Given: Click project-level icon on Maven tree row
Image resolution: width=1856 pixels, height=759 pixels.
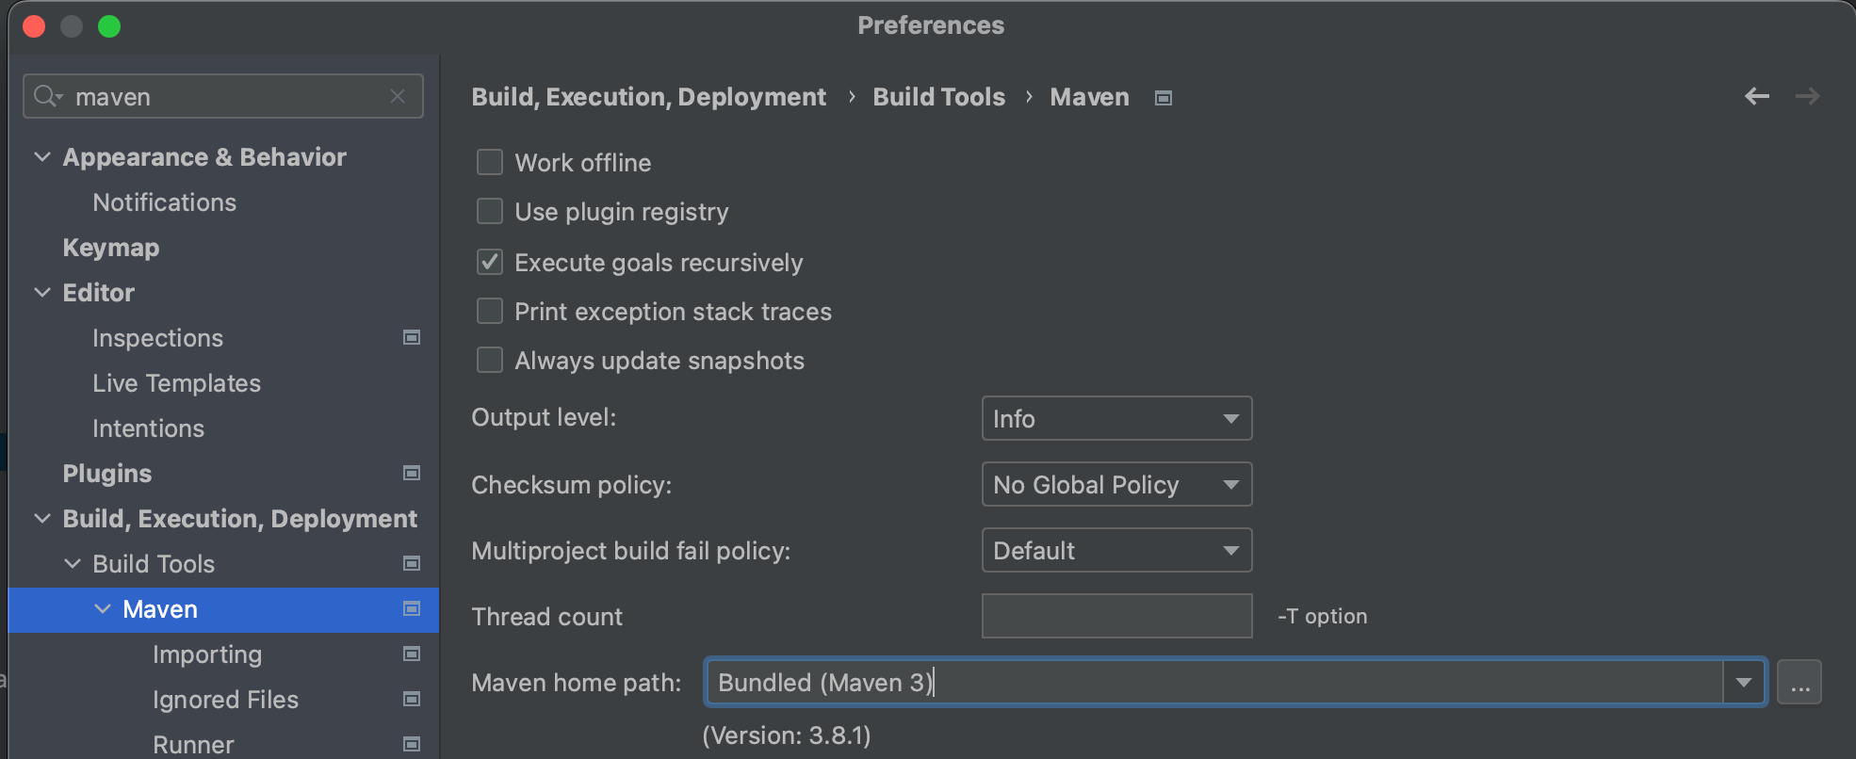Looking at the screenshot, I should (x=412, y=608).
